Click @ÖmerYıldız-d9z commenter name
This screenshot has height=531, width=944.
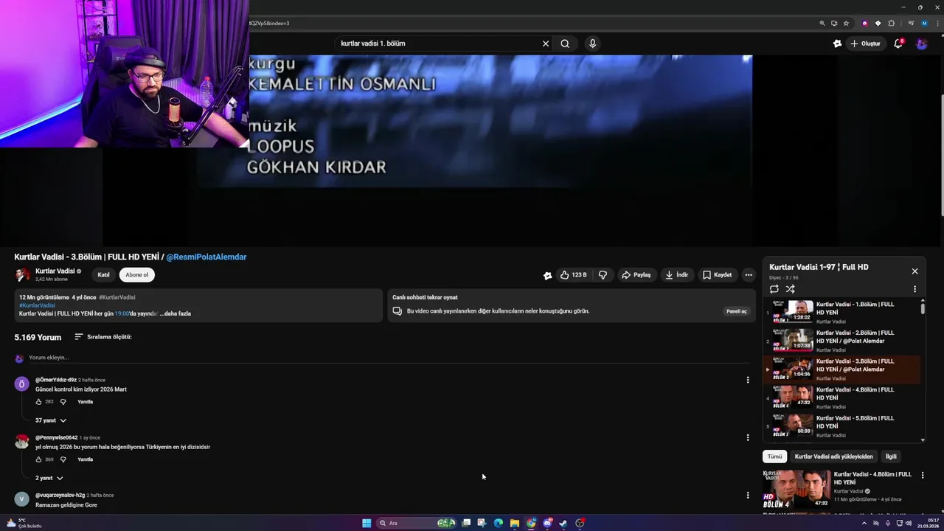56,380
